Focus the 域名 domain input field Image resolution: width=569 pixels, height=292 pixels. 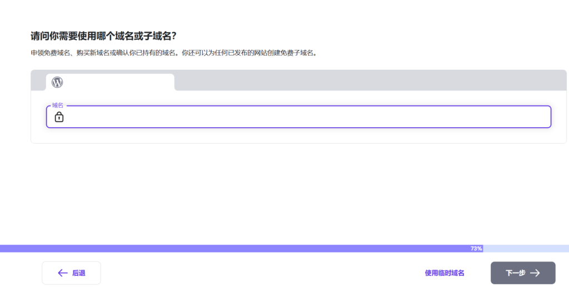tap(298, 117)
